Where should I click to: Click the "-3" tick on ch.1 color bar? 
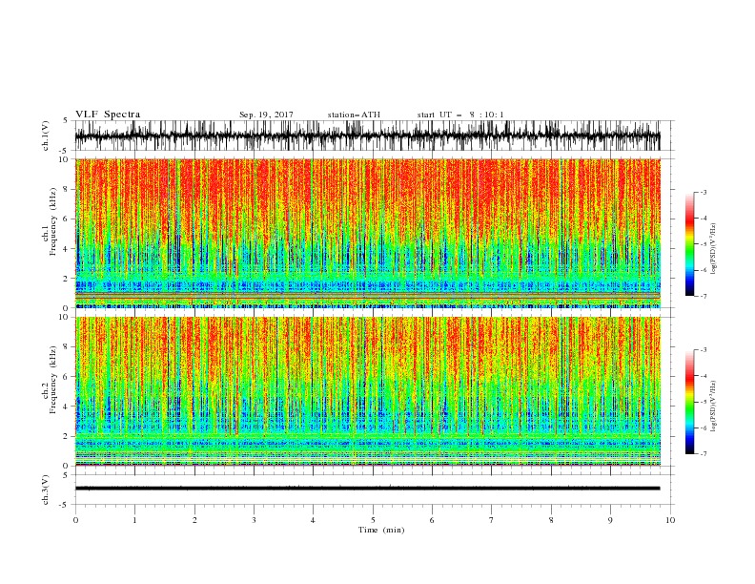(703, 192)
